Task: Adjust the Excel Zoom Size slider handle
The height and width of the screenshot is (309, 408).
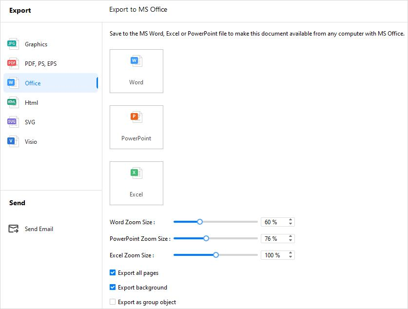Action: (x=216, y=255)
